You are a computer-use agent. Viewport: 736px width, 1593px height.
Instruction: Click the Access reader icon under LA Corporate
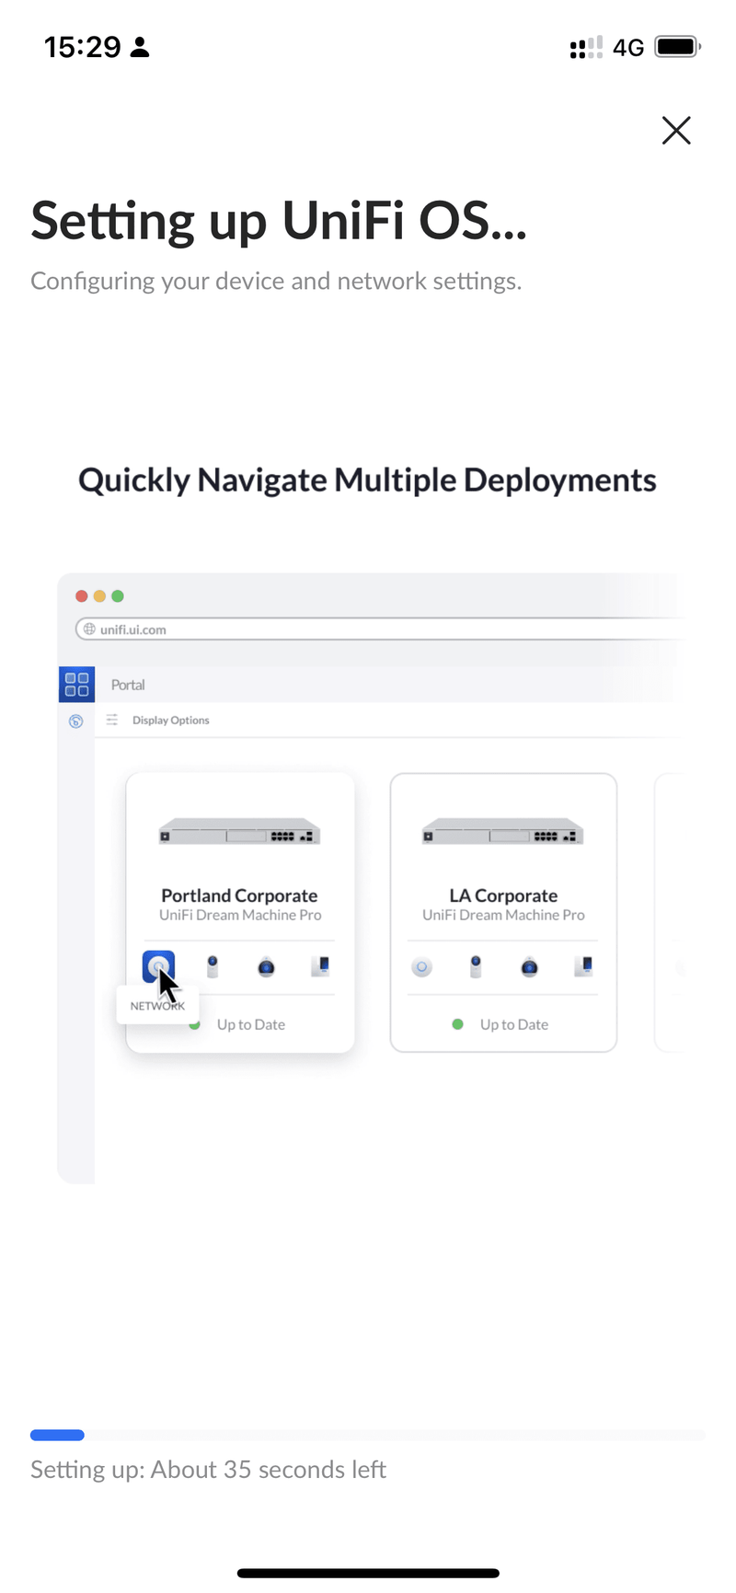(583, 966)
